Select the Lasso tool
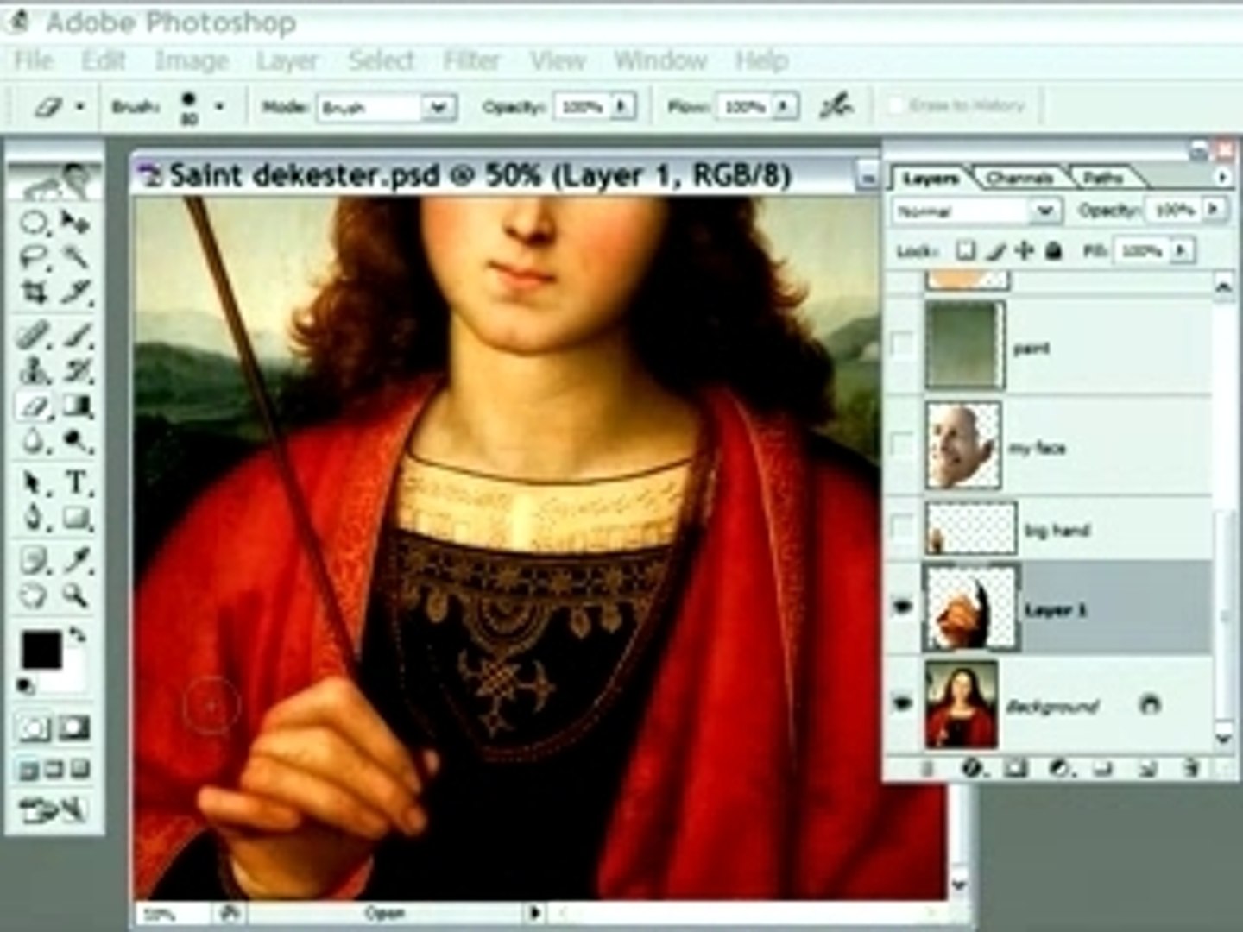Viewport: 1243px width, 932px height. coord(34,258)
